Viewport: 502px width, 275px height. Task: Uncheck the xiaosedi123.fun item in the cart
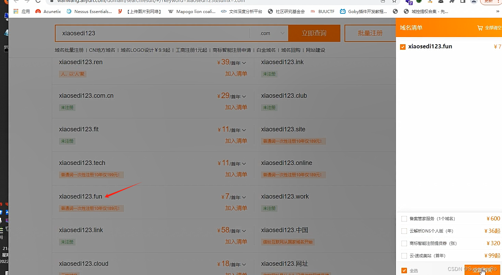402,47
